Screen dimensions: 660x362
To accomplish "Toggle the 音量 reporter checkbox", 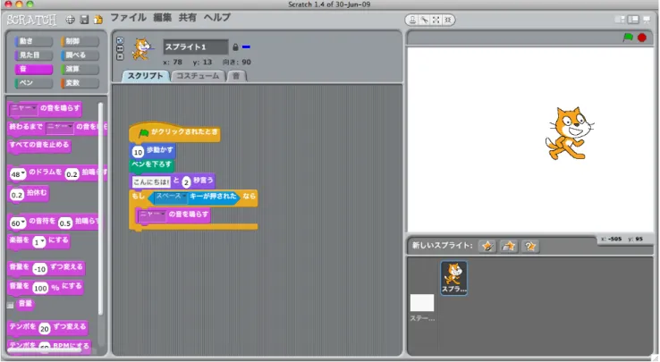I will coord(11,305).
